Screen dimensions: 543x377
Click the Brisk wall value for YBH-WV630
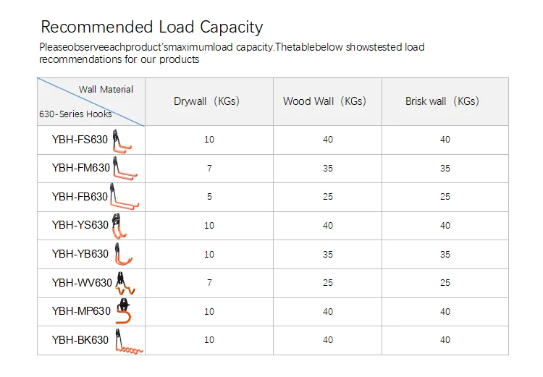coord(445,283)
